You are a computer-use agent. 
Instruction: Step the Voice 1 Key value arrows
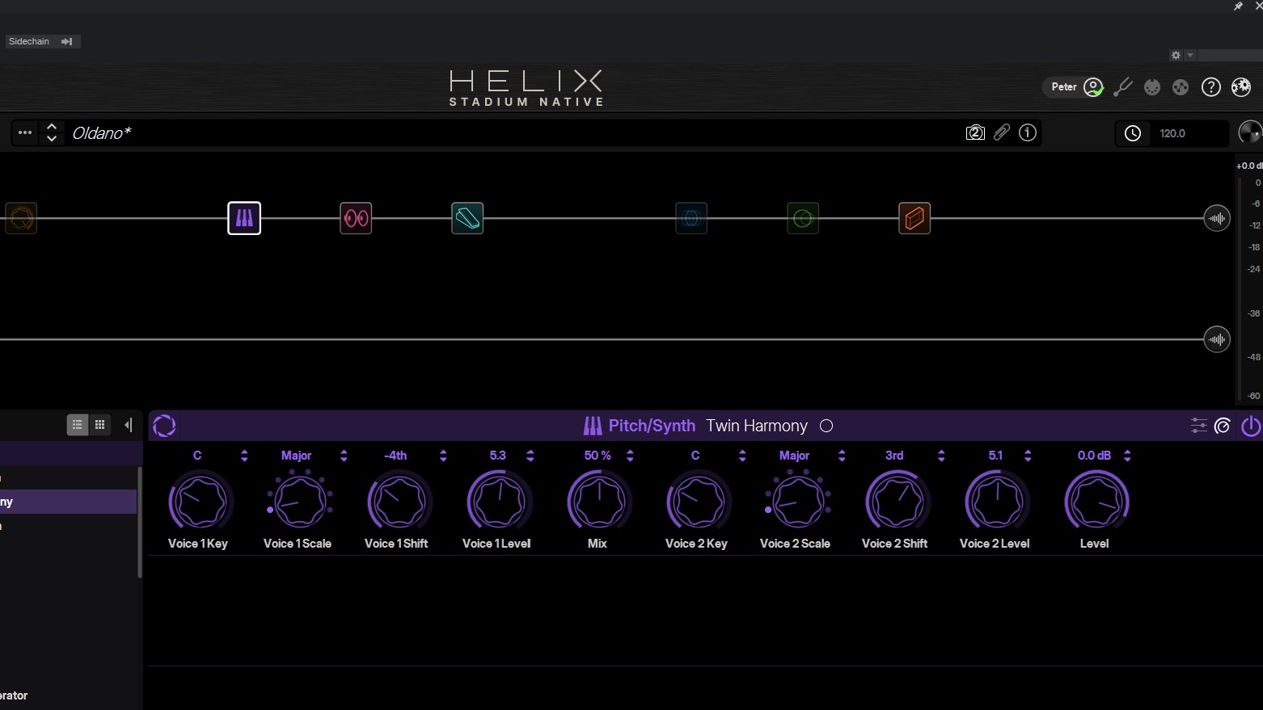point(244,456)
